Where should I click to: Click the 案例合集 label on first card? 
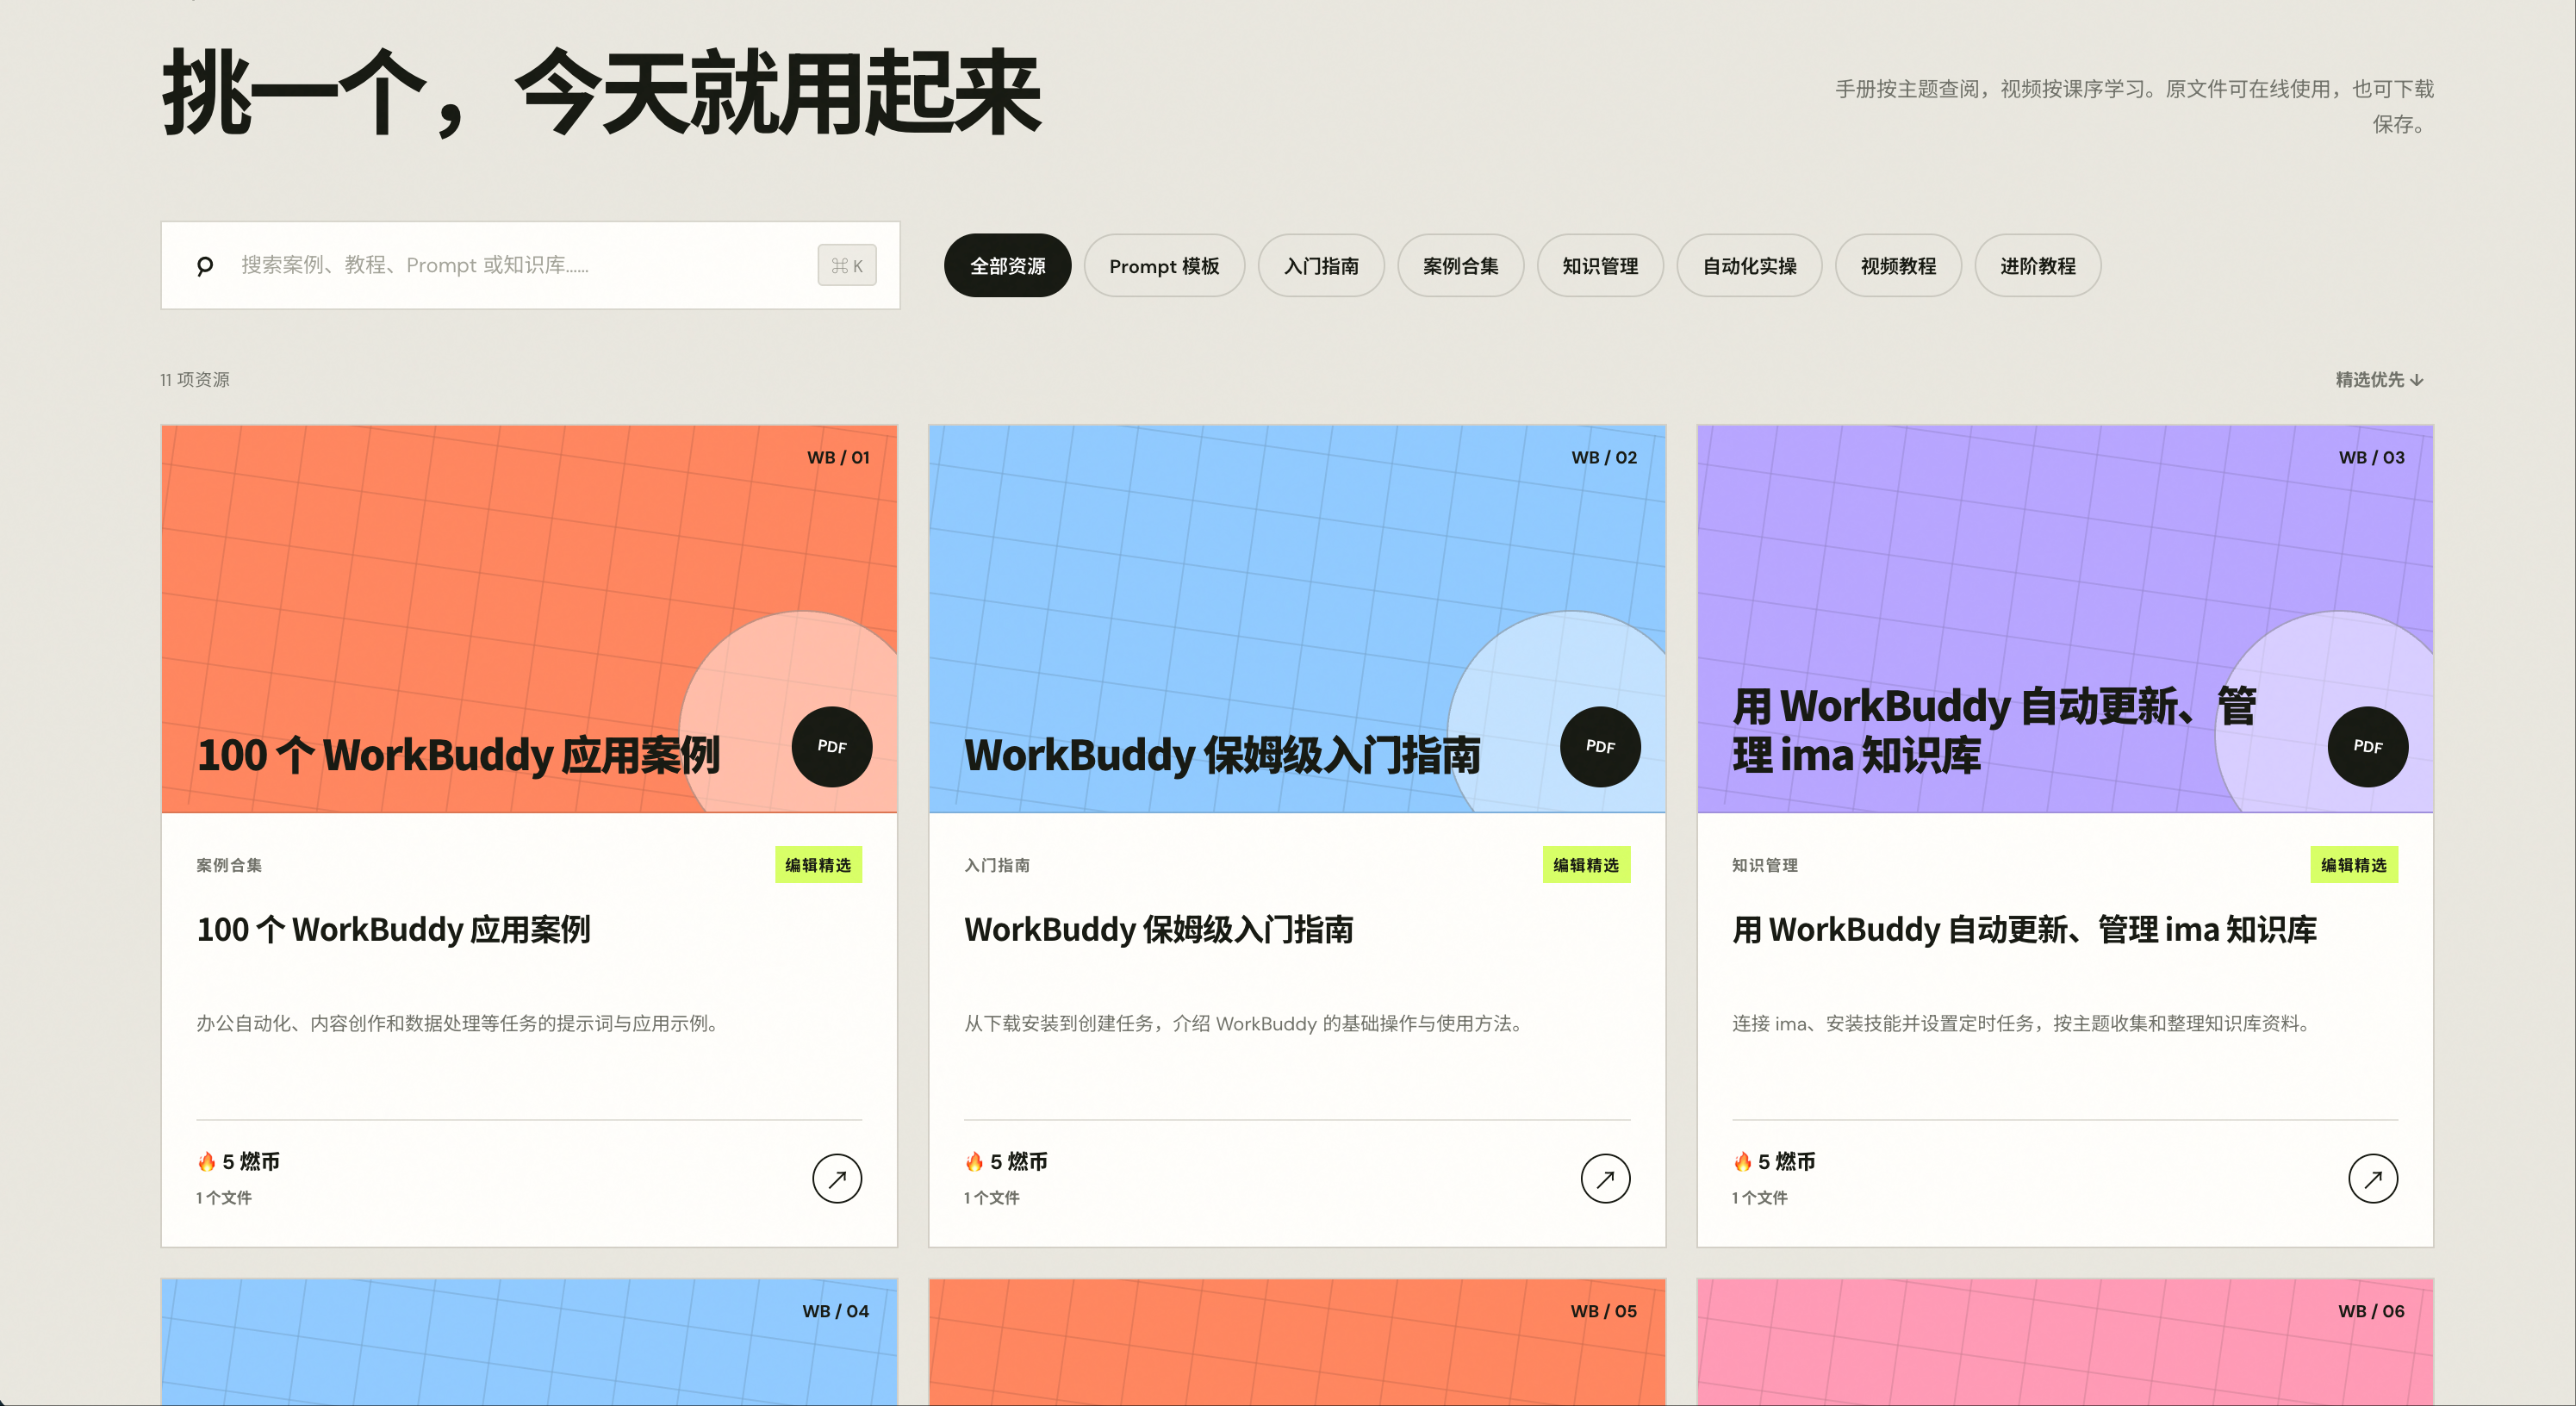229,865
